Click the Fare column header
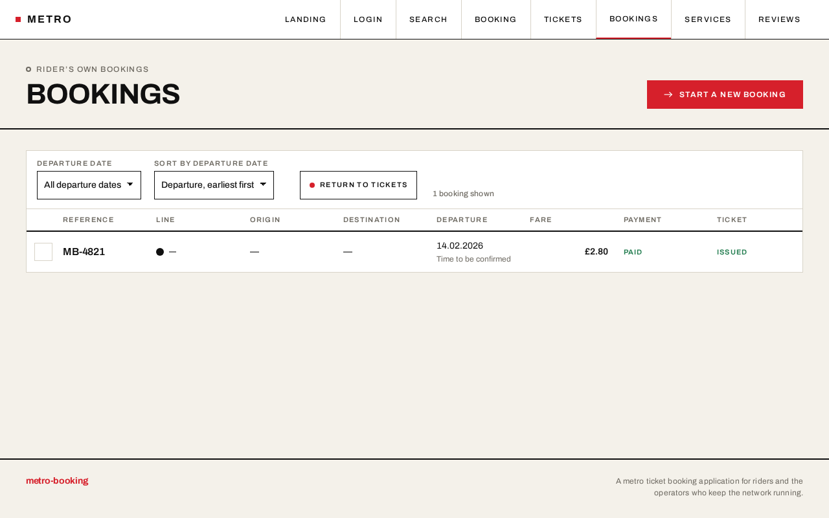Screen dimensions: 829x518 pyautogui.click(x=541, y=220)
